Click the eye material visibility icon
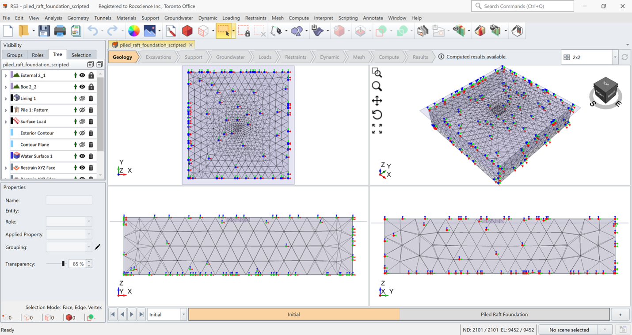 click(x=459, y=31)
